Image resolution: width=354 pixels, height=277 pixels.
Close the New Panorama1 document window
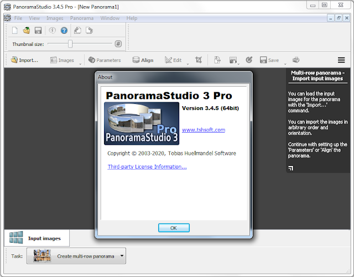coord(347,18)
